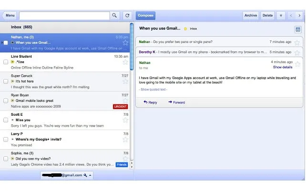The width and height of the screenshot is (306, 191).
Task: Click the URGENT label tag
Action: 121,107
